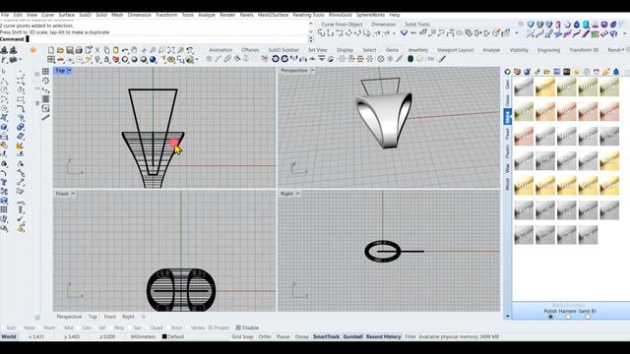
Task: Enable the Mid osnap checkbox
Action: point(60,327)
